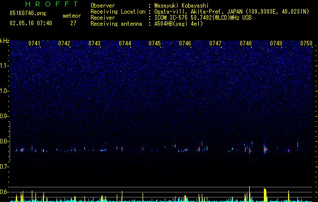The image size is (318, 202).
Task: Click the 0.6 frequency axis label
Action: coord(5,192)
